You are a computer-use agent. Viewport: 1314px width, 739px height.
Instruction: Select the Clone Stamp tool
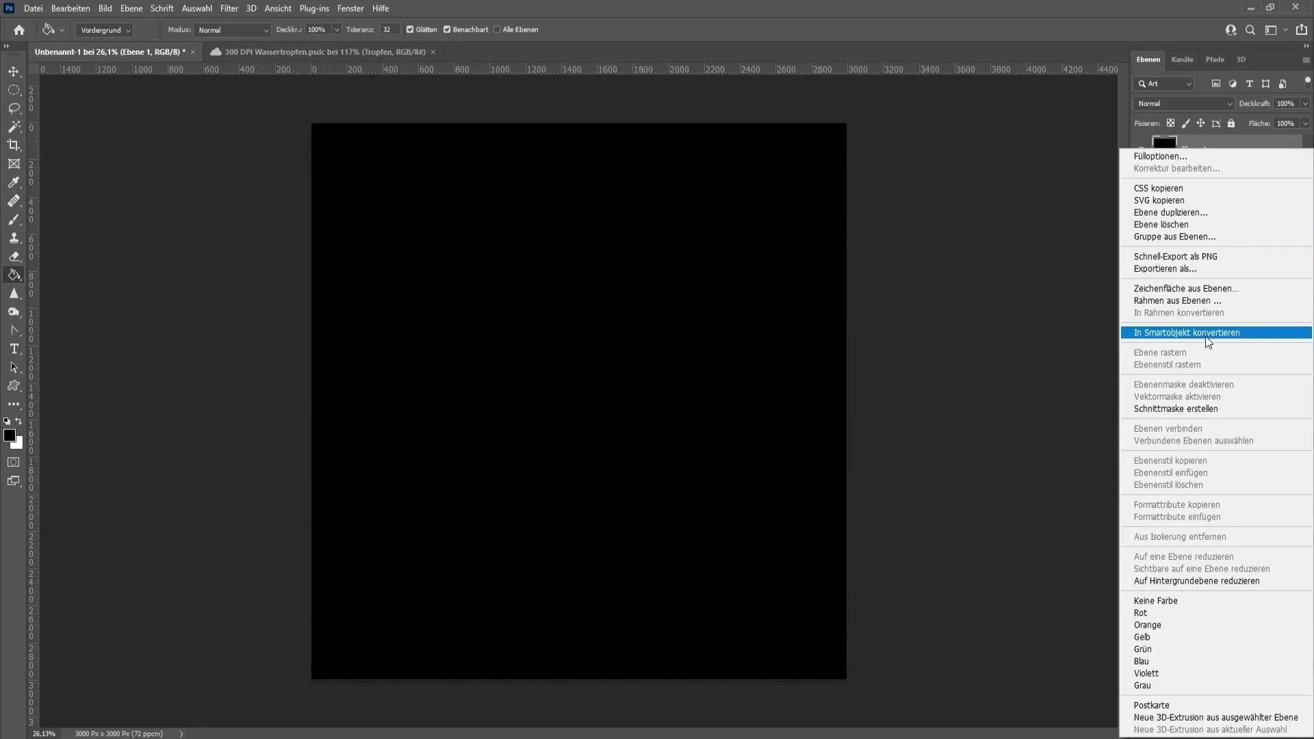(14, 238)
